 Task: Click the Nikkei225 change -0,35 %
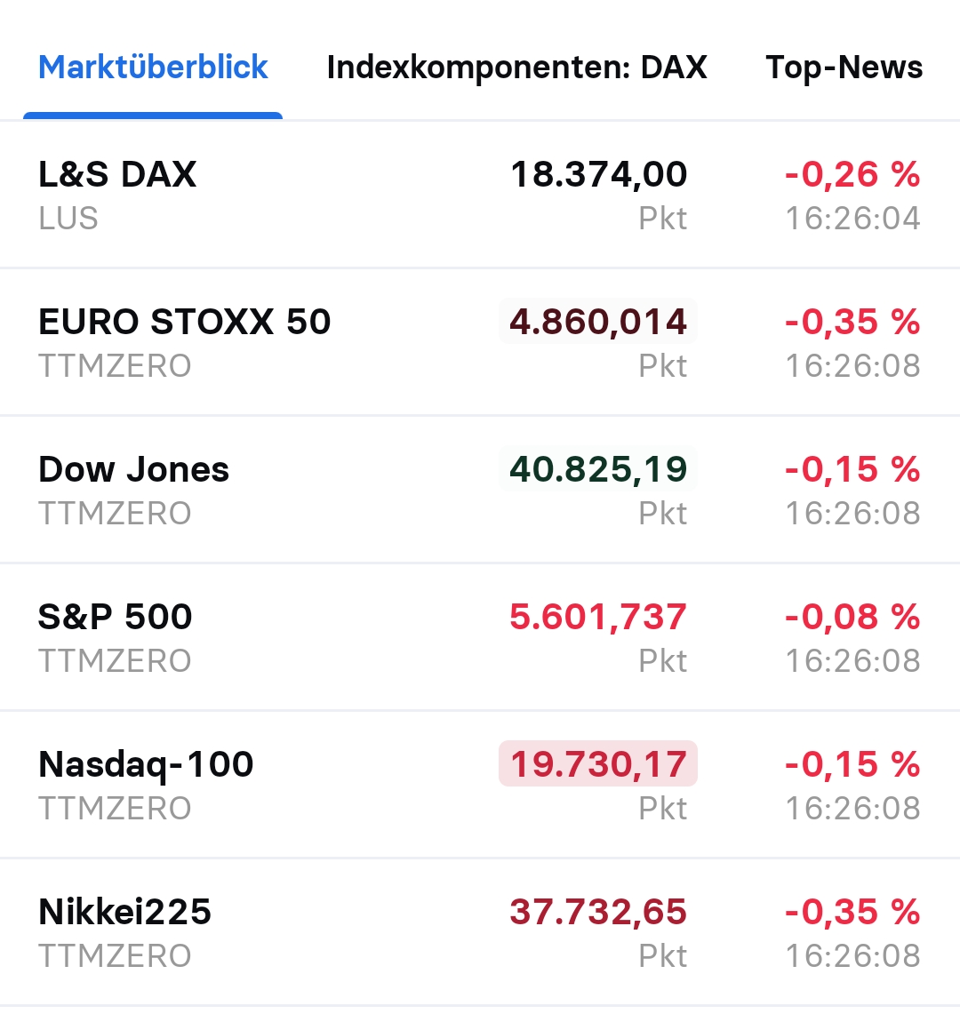[x=852, y=912]
